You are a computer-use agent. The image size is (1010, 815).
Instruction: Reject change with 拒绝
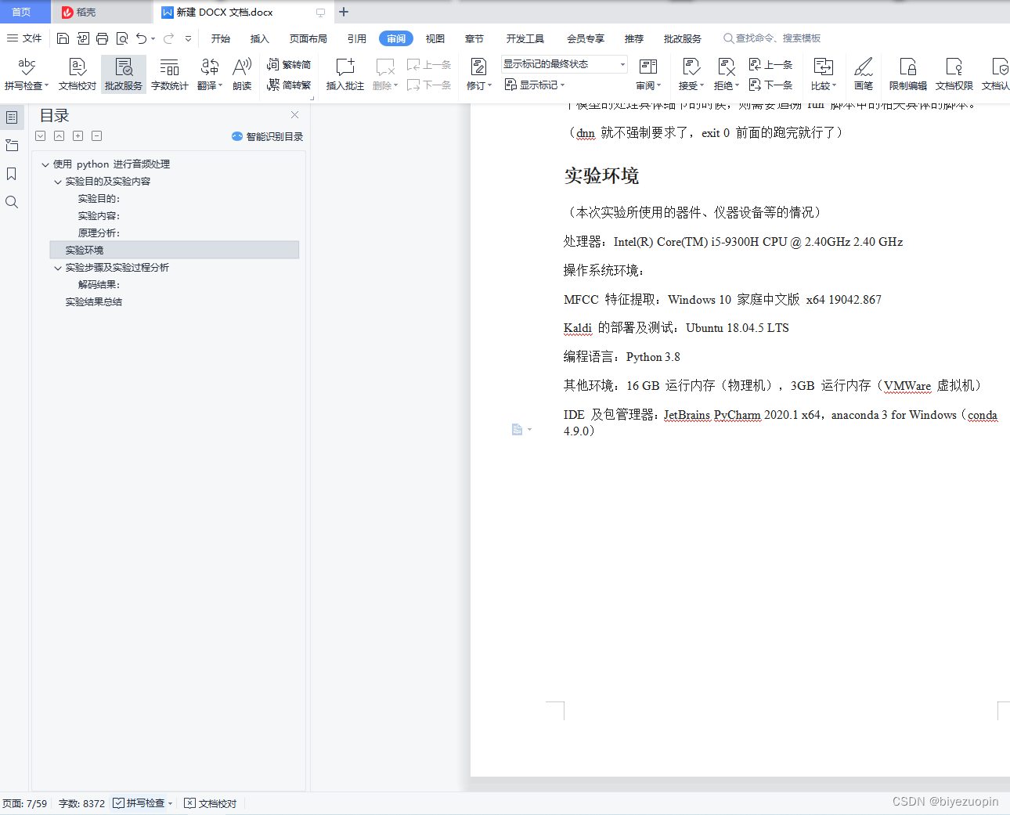coord(726,74)
